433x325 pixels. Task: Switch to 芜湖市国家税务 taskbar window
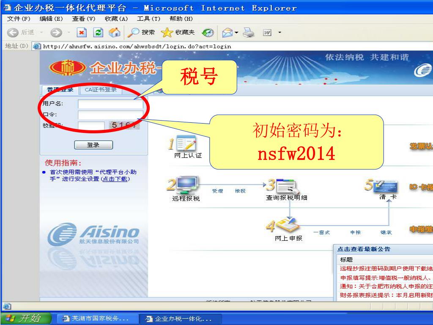point(97,318)
